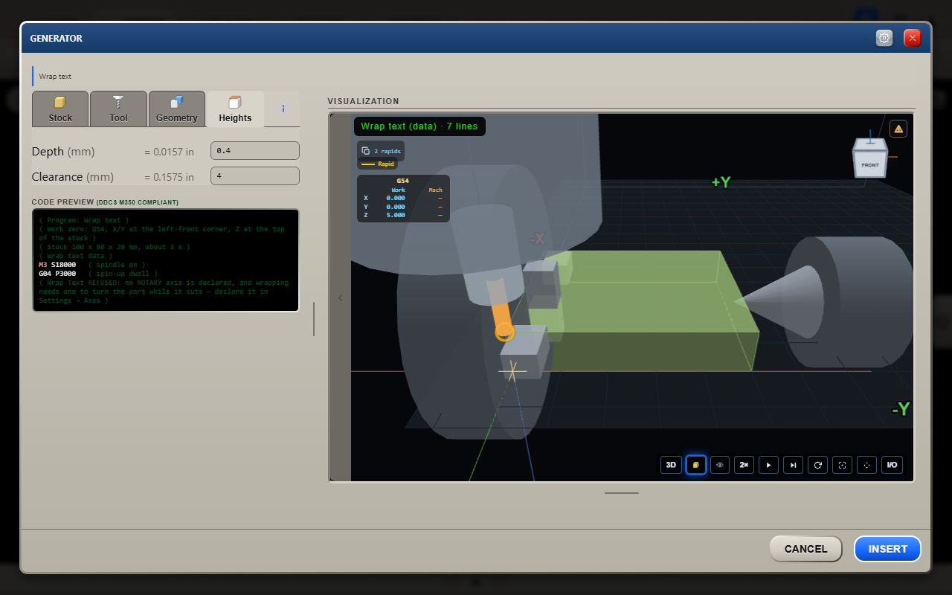Restart the simulation with the reload icon

pos(818,465)
